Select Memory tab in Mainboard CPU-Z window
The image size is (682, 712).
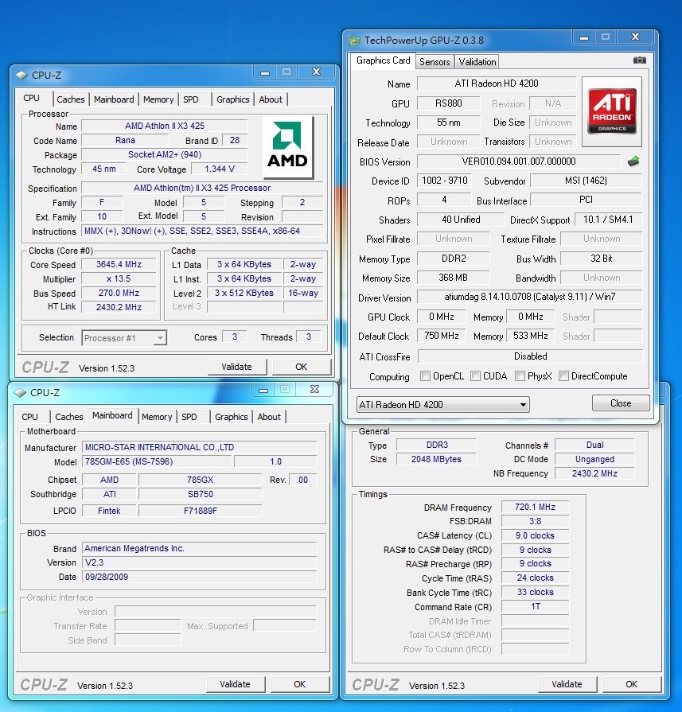coord(157,417)
